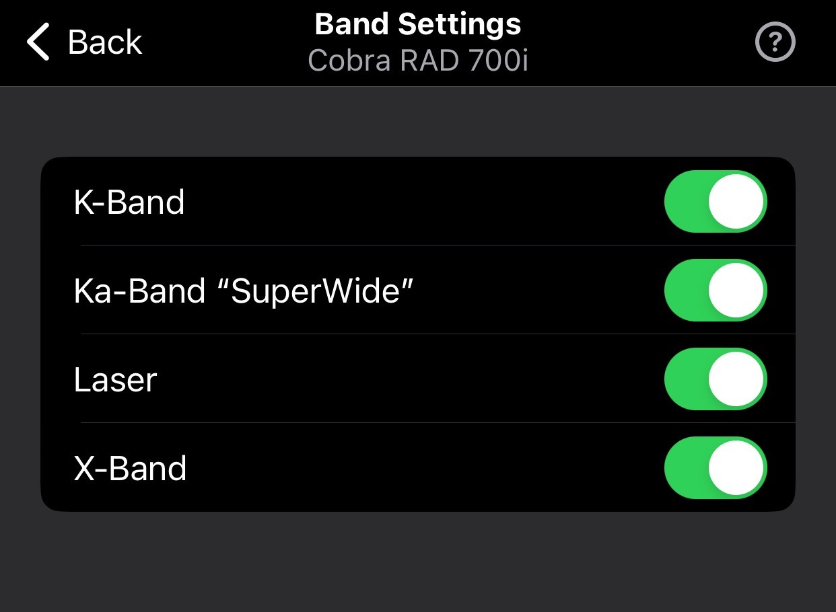Click the white knob on the K-Band switch
This screenshot has width=836, height=612.
[x=736, y=202]
